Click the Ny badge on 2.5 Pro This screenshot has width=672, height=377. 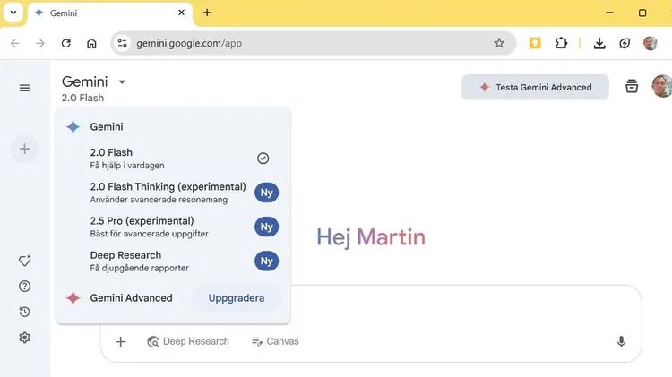[267, 227]
